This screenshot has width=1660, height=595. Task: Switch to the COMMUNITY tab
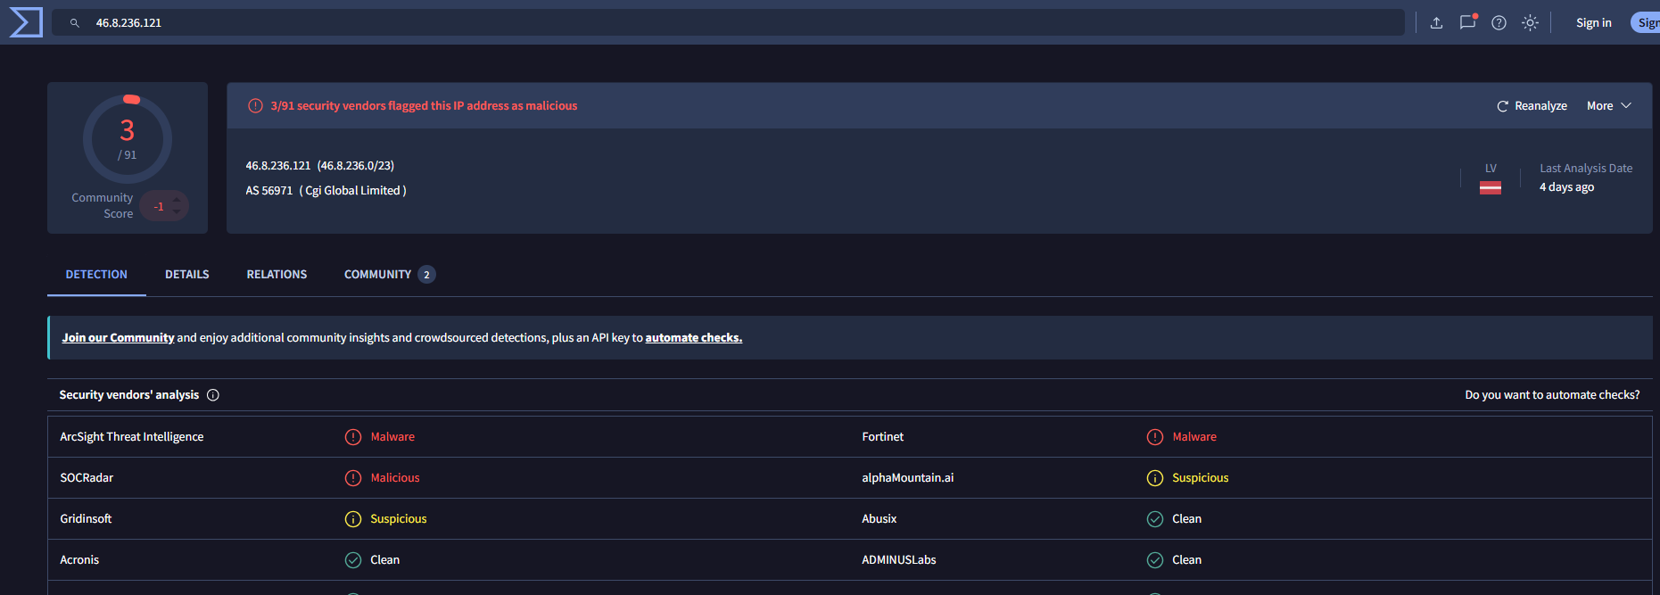coord(390,275)
